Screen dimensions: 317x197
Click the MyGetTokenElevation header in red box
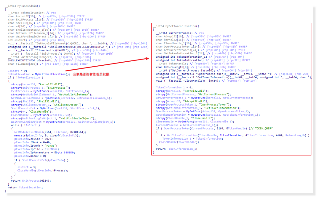[x=176, y=26]
